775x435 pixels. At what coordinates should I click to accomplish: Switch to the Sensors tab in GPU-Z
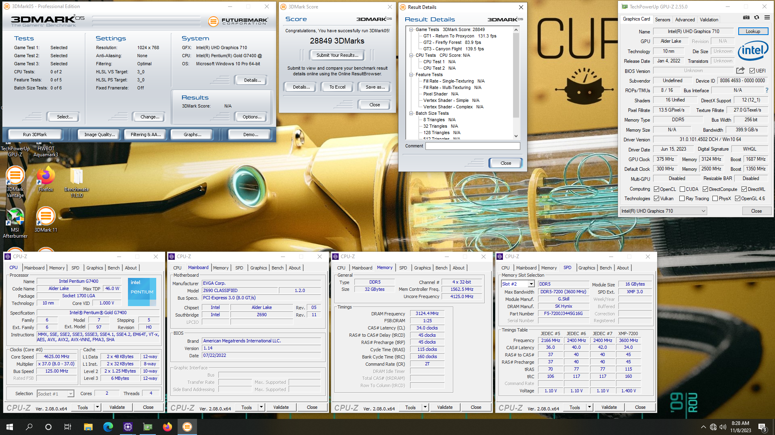pos(662,20)
